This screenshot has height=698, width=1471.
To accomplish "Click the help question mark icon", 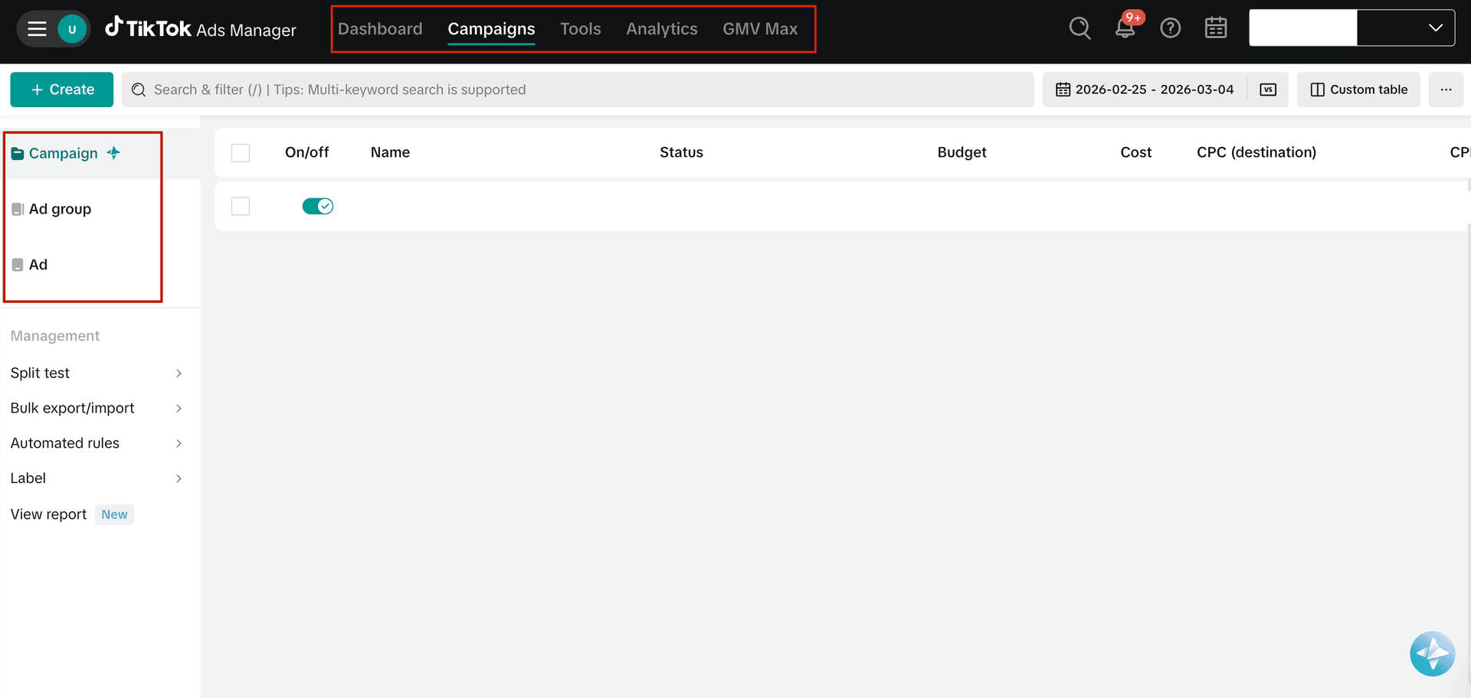I will click(x=1171, y=28).
